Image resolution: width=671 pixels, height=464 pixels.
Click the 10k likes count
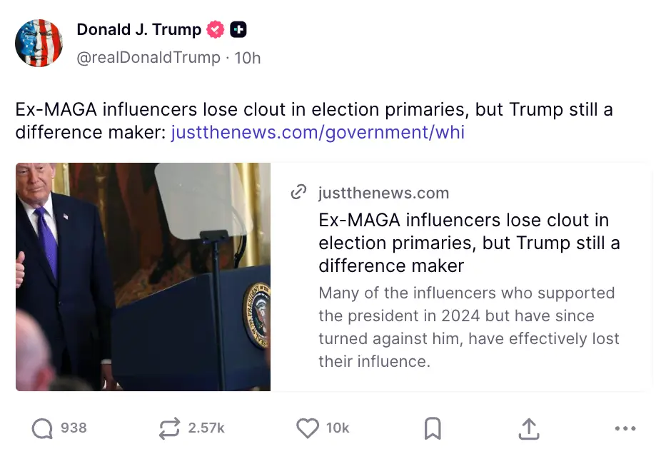[x=337, y=428]
